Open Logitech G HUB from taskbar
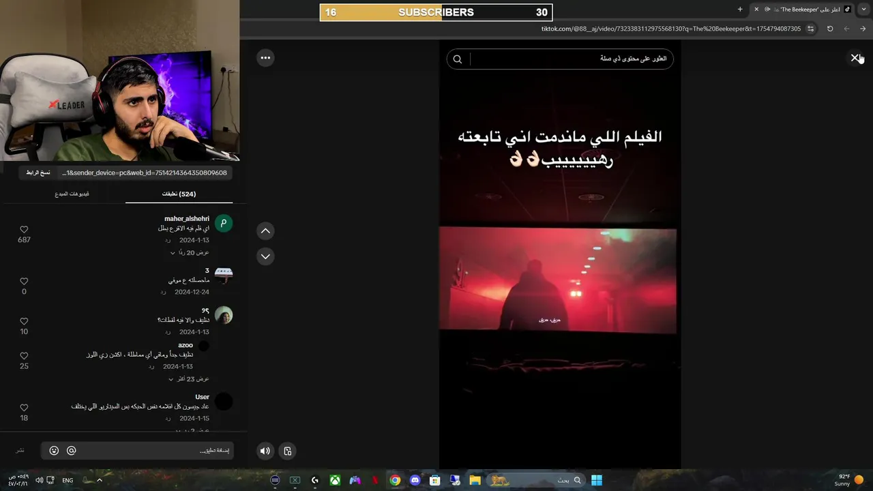The image size is (873, 491). pyautogui.click(x=315, y=480)
